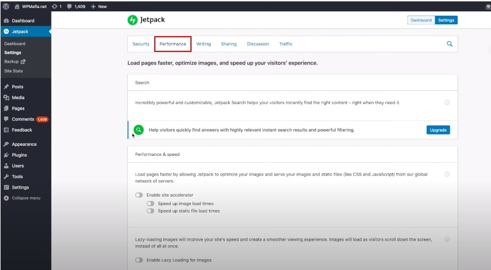The width and height of the screenshot is (491, 270).
Task: Click the green search icon in upgrade banner
Action: tap(138, 130)
